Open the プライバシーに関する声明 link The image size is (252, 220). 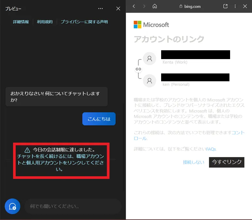pyautogui.click(x=84, y=22)
